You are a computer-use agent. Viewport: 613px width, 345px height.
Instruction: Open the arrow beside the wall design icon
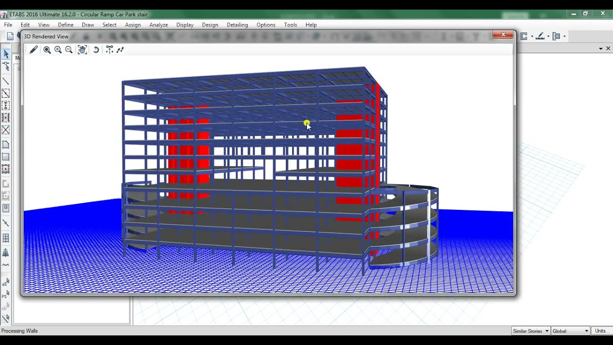point(565,36)
